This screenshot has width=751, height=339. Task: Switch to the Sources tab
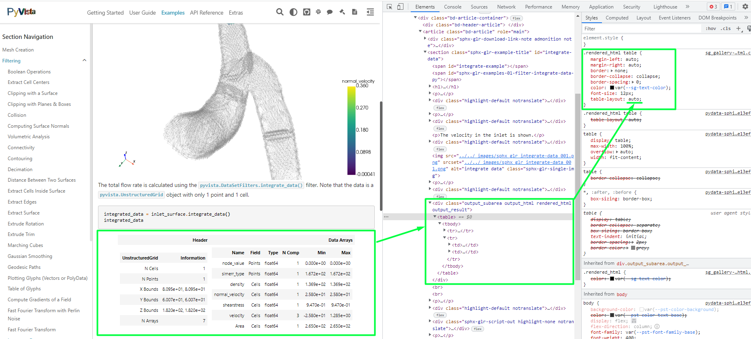click(479, 6)
